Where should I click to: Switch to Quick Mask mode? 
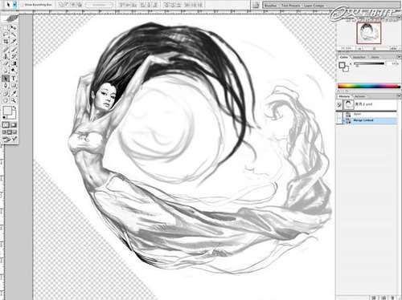click(x=14, y=125)
